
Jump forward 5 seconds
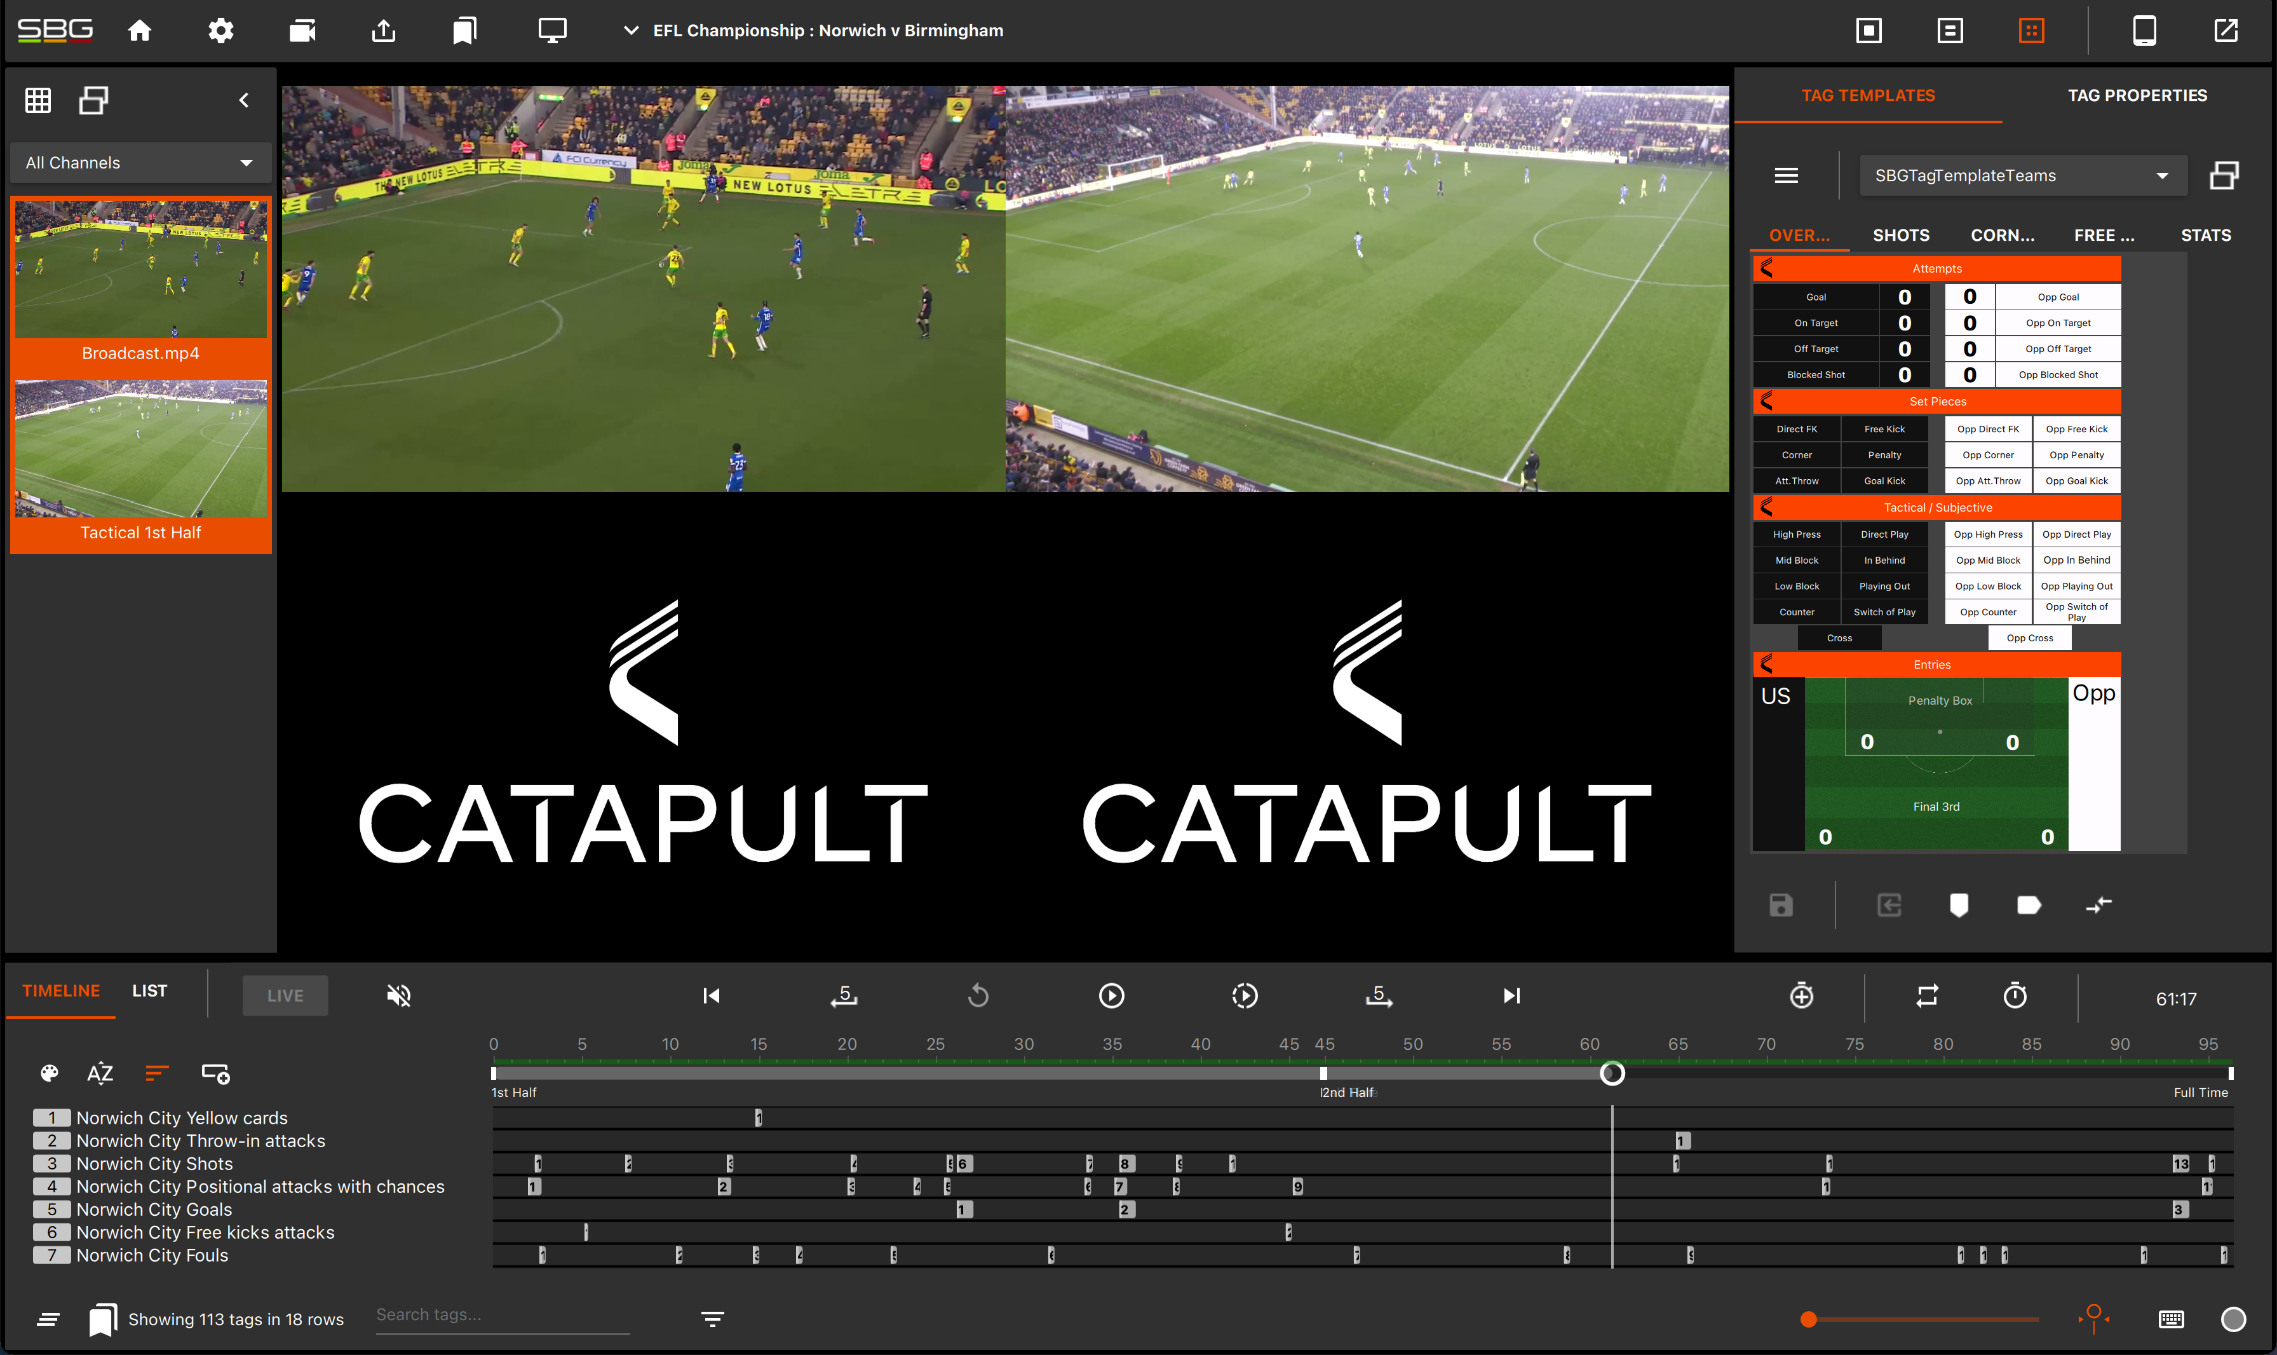tap(1378, 995)
